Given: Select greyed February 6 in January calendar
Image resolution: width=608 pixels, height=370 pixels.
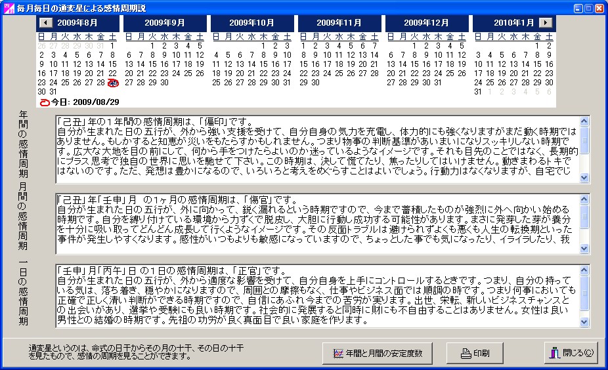Looking at the screenshot, I should point(549,92).
